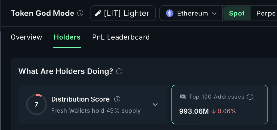Viewport: 277px width, 130px height.
Task: Click the red down arrow near 0.06%
Action: pos(214,111)
